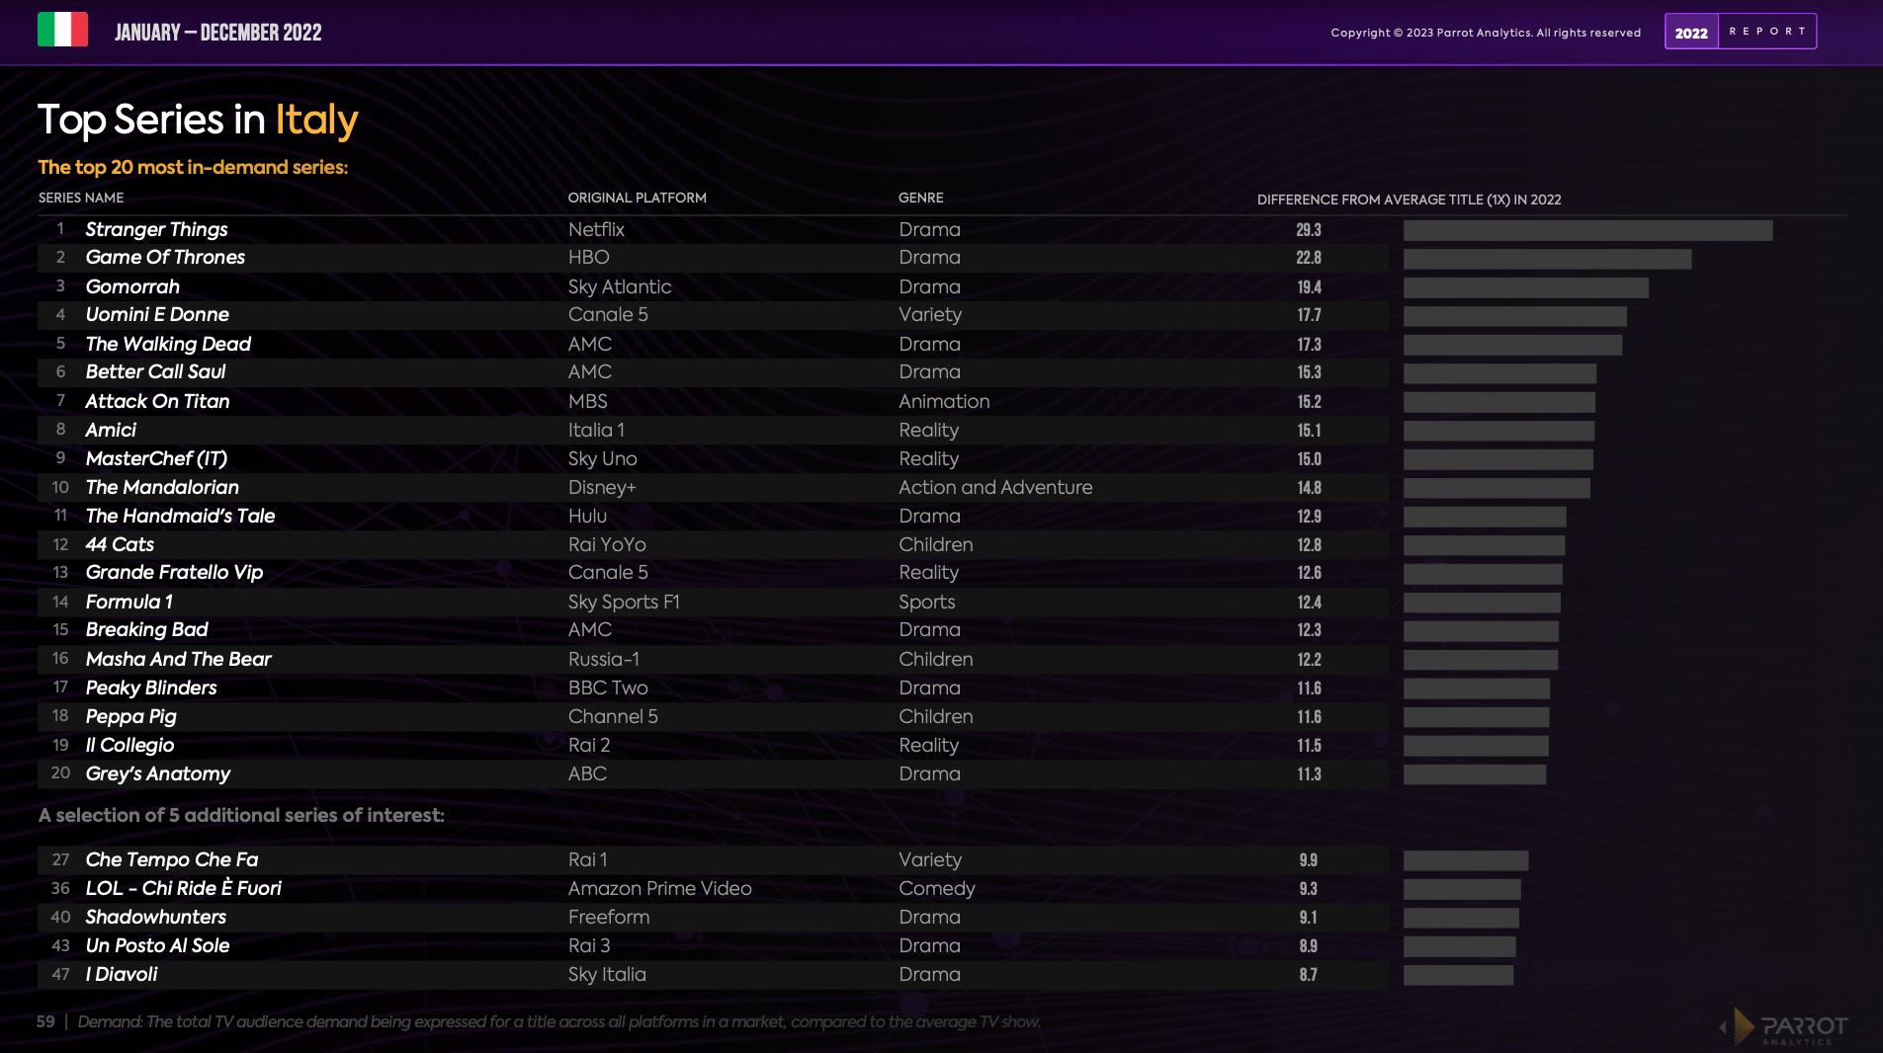
Task: Click the Italian flag icon
Action: (x=62, y=30)
